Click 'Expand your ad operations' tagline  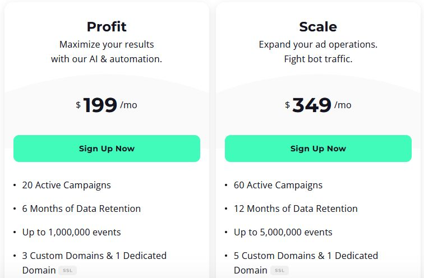[318, 44]
